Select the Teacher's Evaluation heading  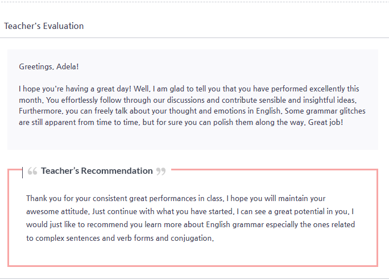pyautogui.click(x=44, y=26)
